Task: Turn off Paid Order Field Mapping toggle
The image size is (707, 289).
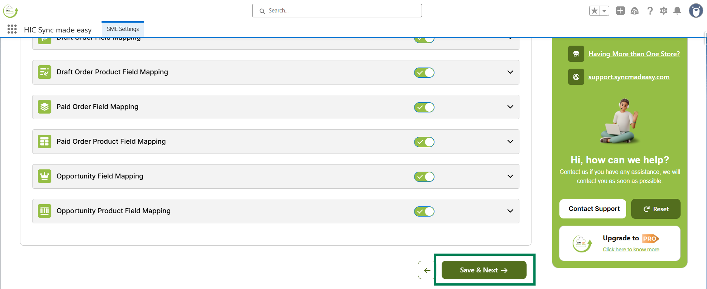Action: [424, 107]
